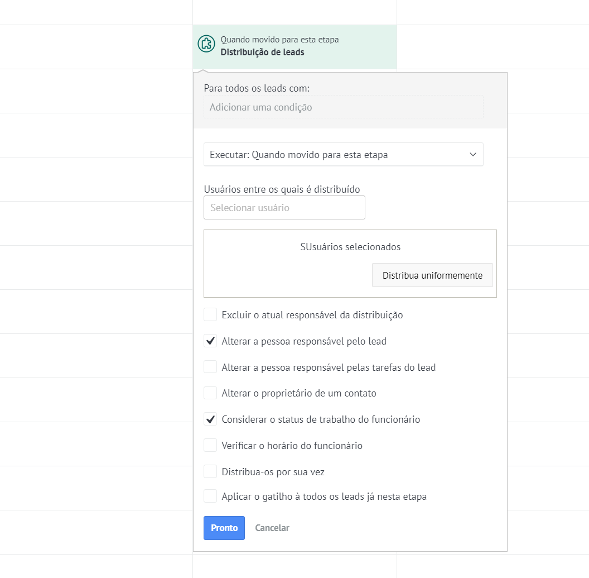Click the puzzle-piece trigger icon
The width and height of the screenshot is (589, 578).
click(x=206, y=44)
